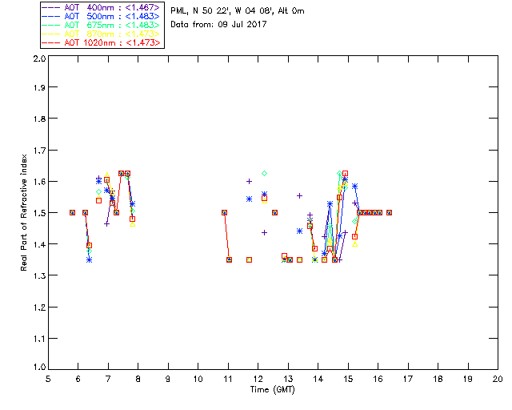Click the PML station location header text

pyautogui.click(x=238, y=11)
